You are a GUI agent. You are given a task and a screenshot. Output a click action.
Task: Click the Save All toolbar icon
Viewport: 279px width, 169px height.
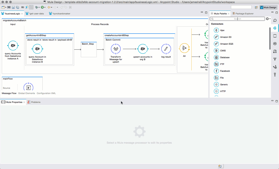tap(18, 7)
